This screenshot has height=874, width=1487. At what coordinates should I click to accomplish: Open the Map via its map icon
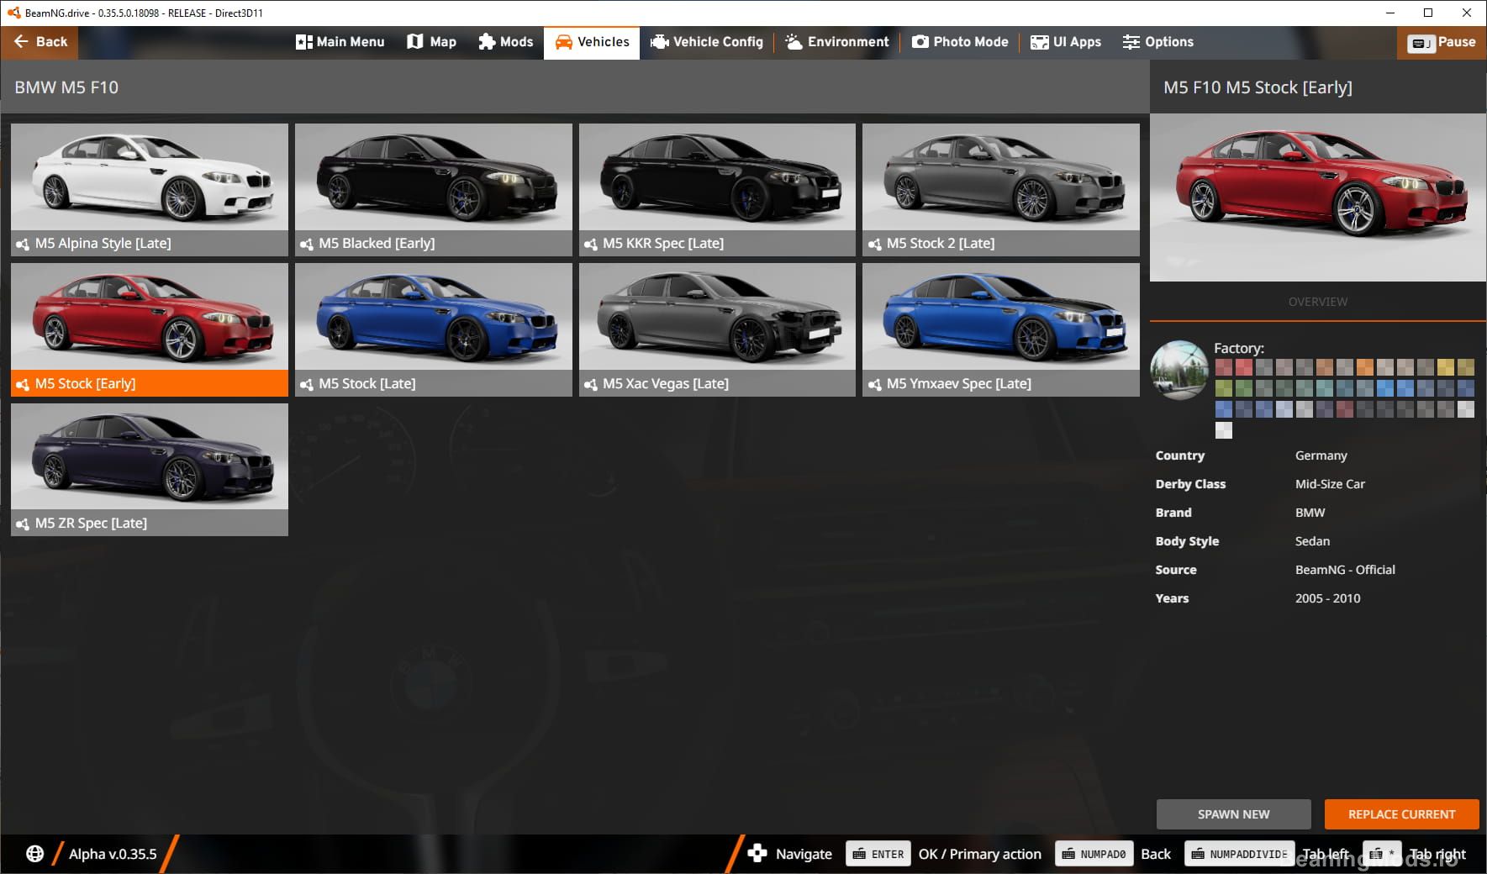tap(414, 41)
